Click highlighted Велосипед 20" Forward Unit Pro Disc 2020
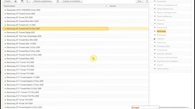 (x=76, y=29)
